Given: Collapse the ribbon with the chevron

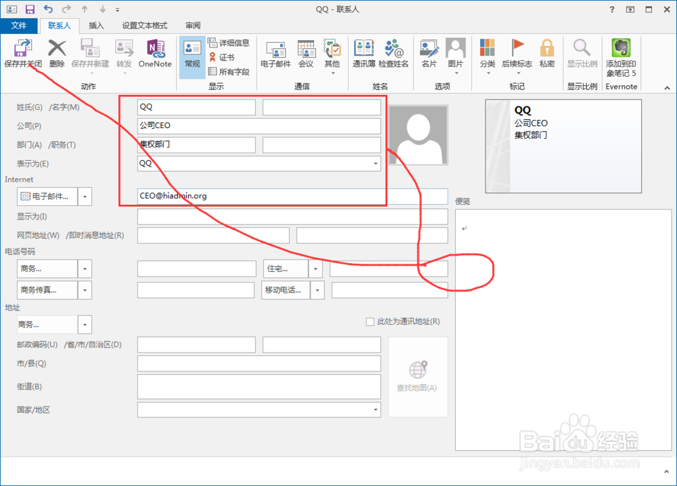Looking at the screenshot, I should point(667,87).
